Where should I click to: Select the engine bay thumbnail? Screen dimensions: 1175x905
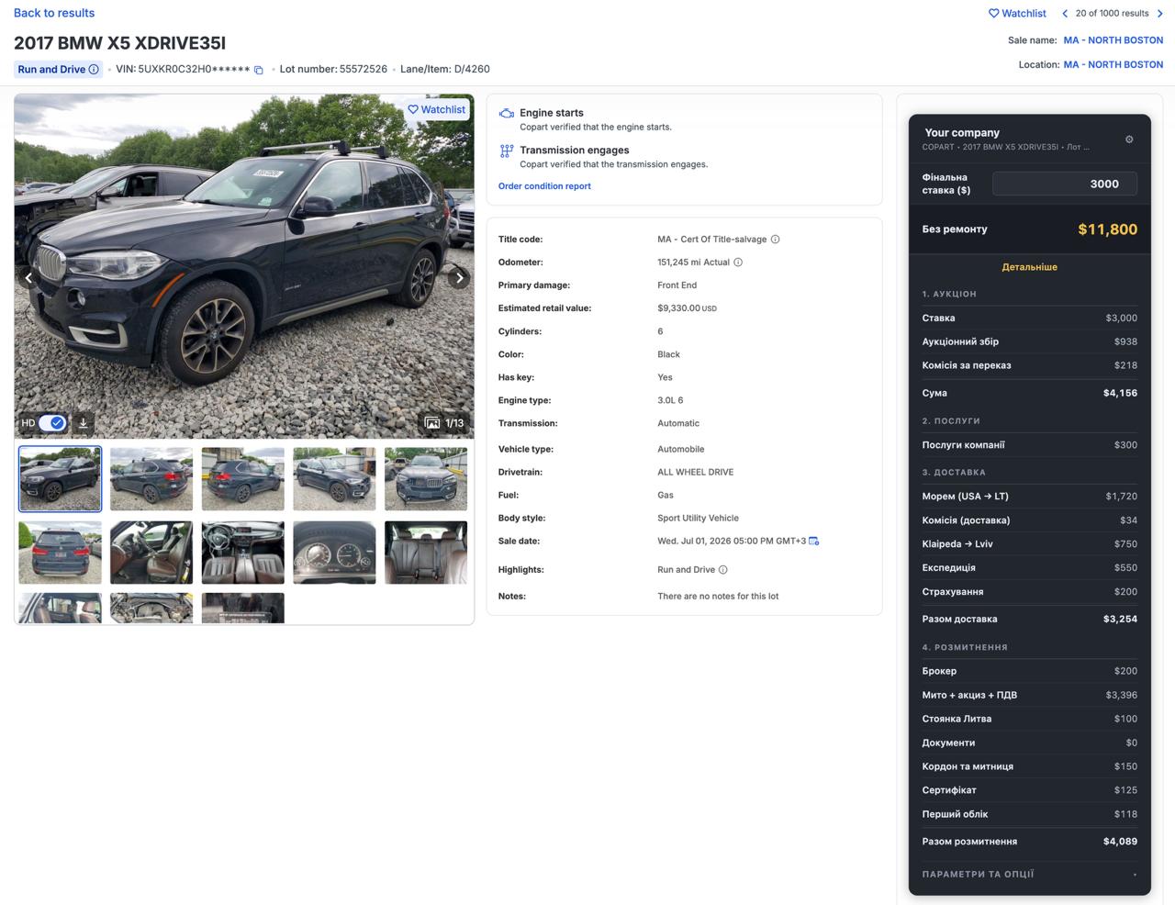151,608
